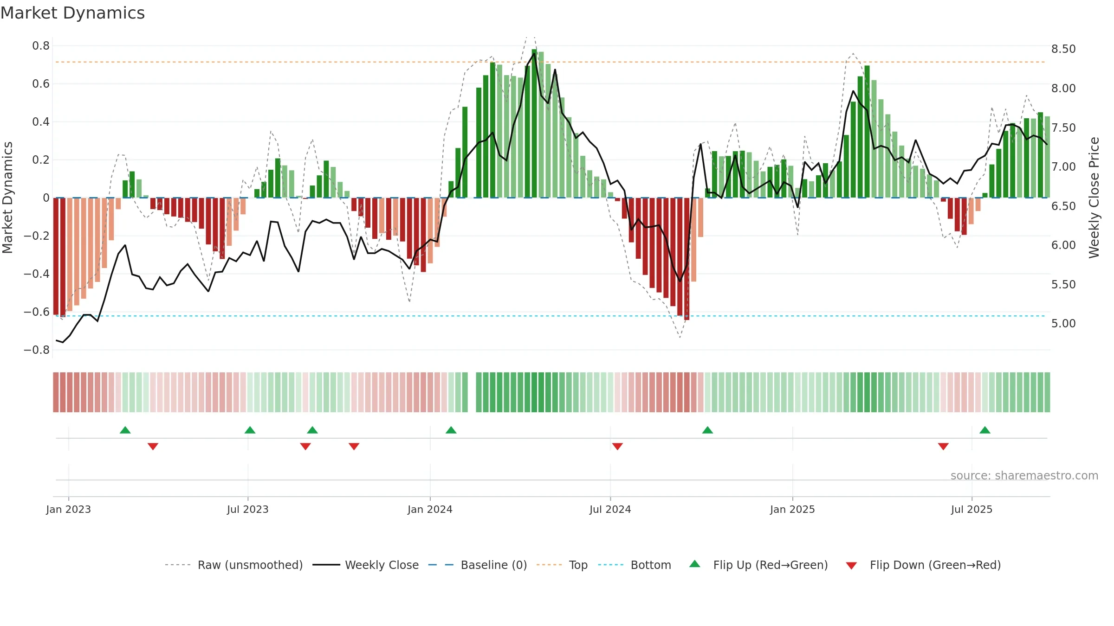Select the flip-up triangle just after Jan 2024
This screenshot has height=626, width=1114.
pyautogui.click(x=451, y=430)
